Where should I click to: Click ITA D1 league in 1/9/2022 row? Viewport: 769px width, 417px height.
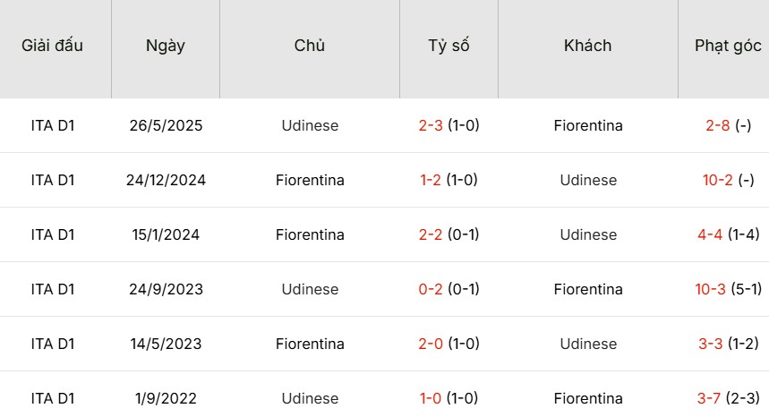point(53,398)
